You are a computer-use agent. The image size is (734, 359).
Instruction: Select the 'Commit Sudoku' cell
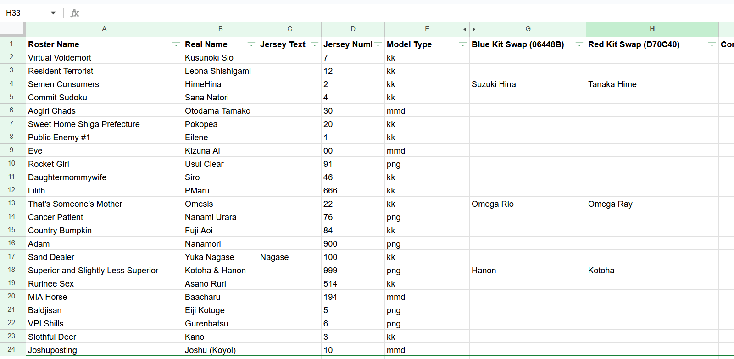coord(105,97)
